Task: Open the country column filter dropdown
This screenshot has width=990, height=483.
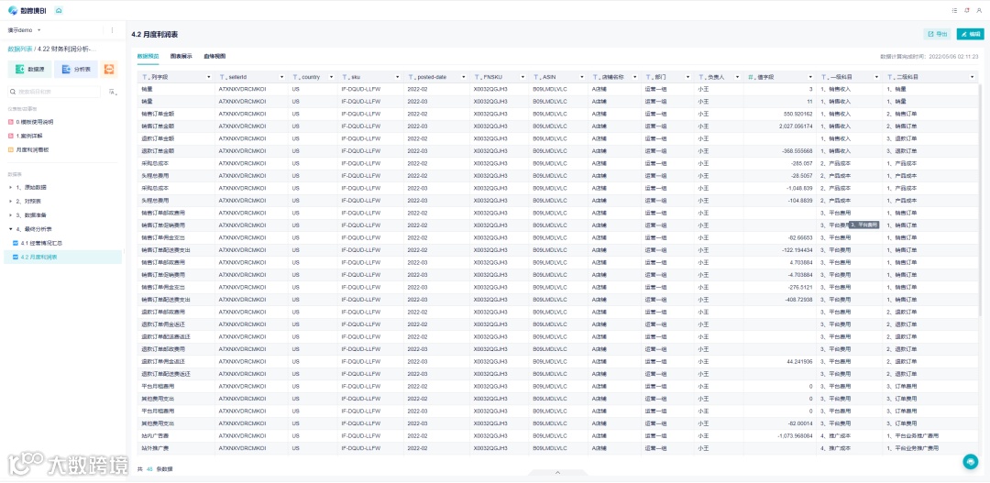Action: (332, 77)
